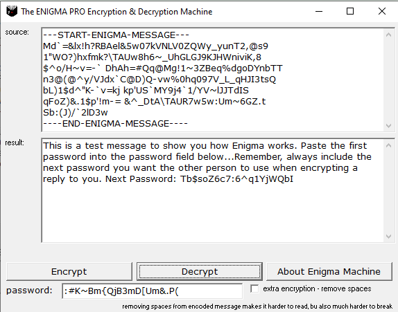Click the Encrypt button
The image size is (398, 312).
pos(69,271)
